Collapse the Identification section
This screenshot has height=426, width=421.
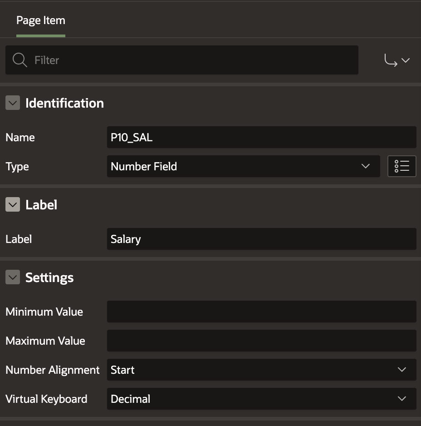coord(13,103)
